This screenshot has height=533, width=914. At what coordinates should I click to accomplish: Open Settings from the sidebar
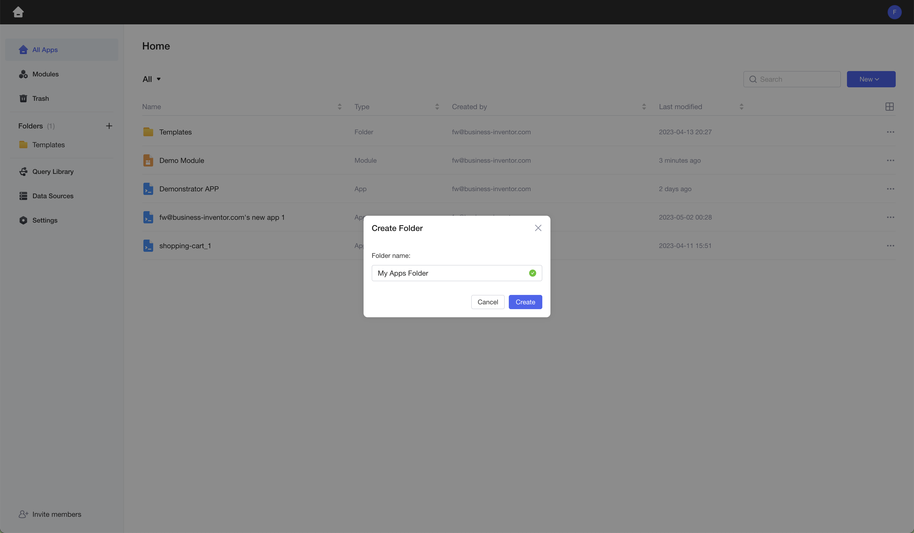coord(45,220)
